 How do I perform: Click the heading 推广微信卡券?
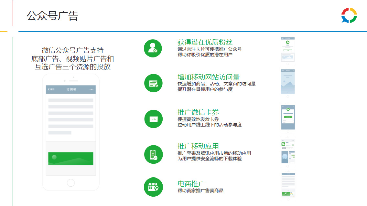pos(198,112)
